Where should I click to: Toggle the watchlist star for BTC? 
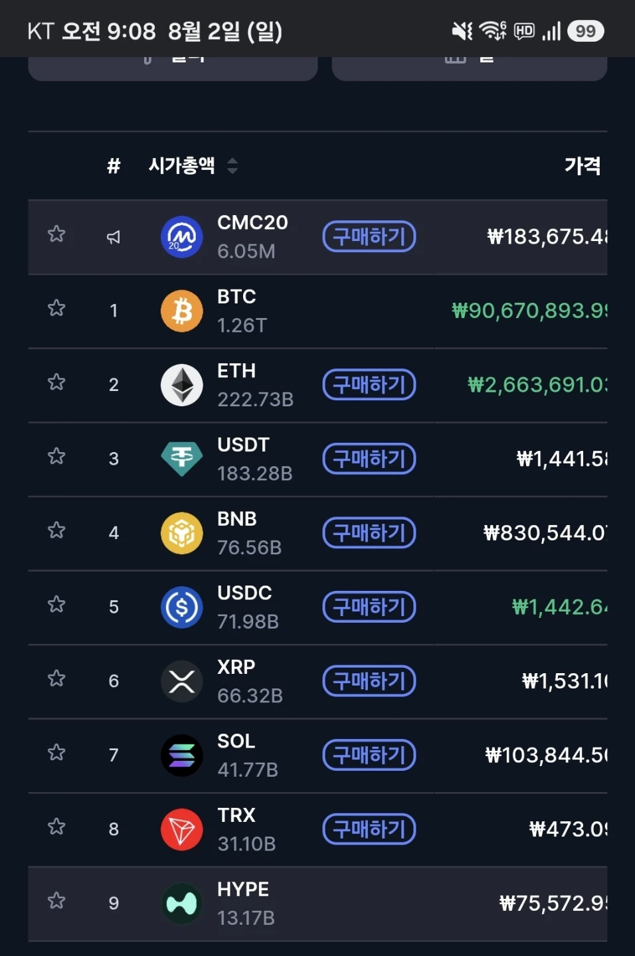56,308
